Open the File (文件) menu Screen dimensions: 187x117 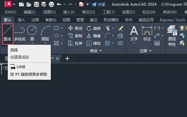pyautogui.click(x=10, y=12)
